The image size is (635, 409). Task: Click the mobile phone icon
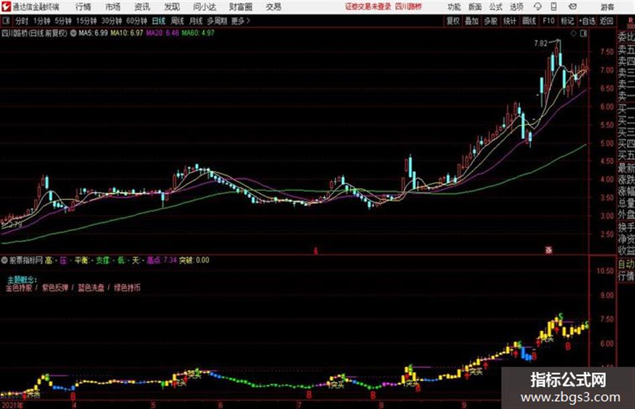(554, 7)
